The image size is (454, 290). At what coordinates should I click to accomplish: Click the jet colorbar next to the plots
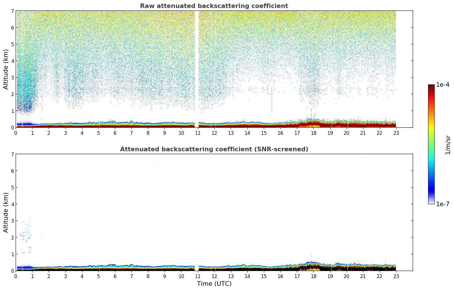pyautogui.click(x=431, y=144)
